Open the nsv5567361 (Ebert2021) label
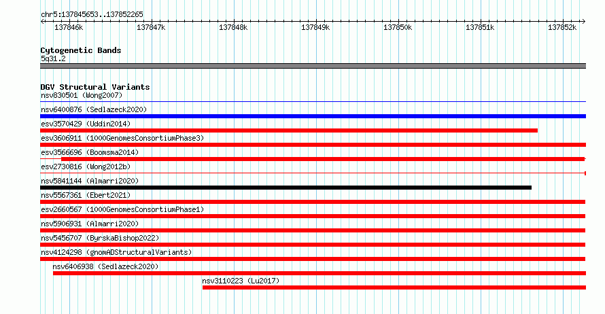 pyautogui.click(x=86, y=195)
